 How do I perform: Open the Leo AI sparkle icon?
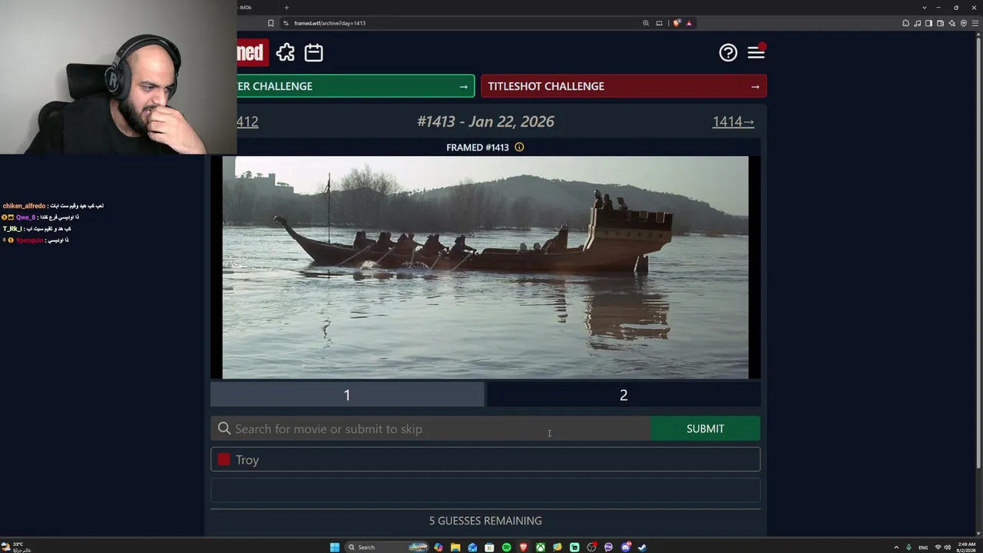point(952,23)
